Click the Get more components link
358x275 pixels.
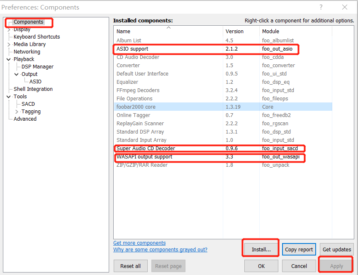click(139, 243)
